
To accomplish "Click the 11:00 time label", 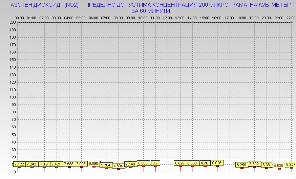I will (155, 18).
